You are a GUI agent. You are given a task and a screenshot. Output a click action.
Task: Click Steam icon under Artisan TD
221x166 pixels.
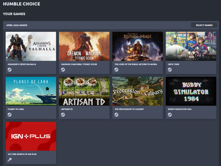(63, 115)
